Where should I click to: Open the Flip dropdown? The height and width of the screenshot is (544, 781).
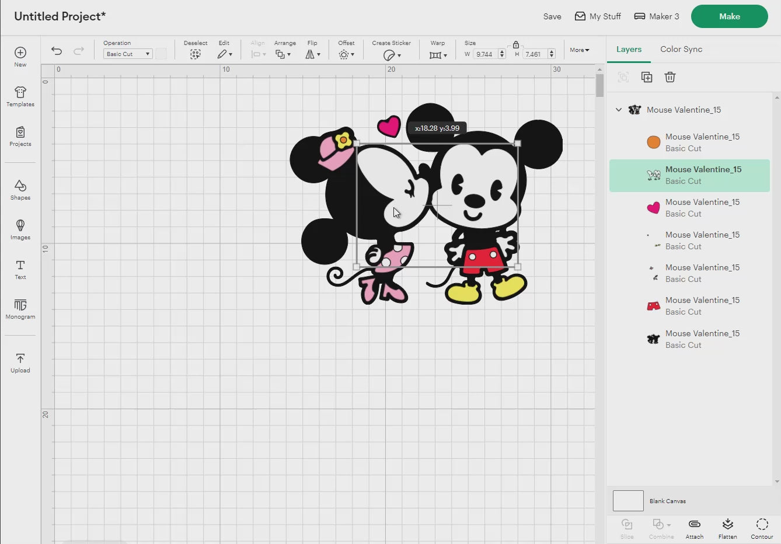pyautogui.click(x=313, y=54)
